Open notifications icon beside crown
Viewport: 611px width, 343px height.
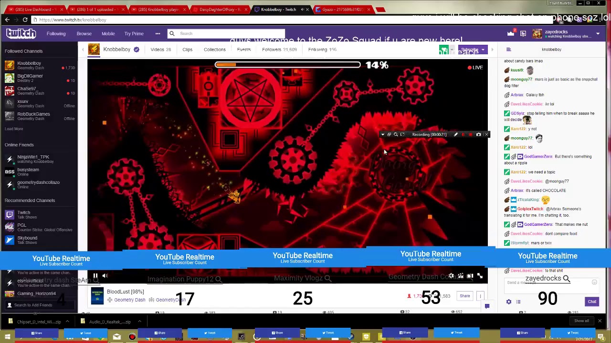click(x=523, y=33)
